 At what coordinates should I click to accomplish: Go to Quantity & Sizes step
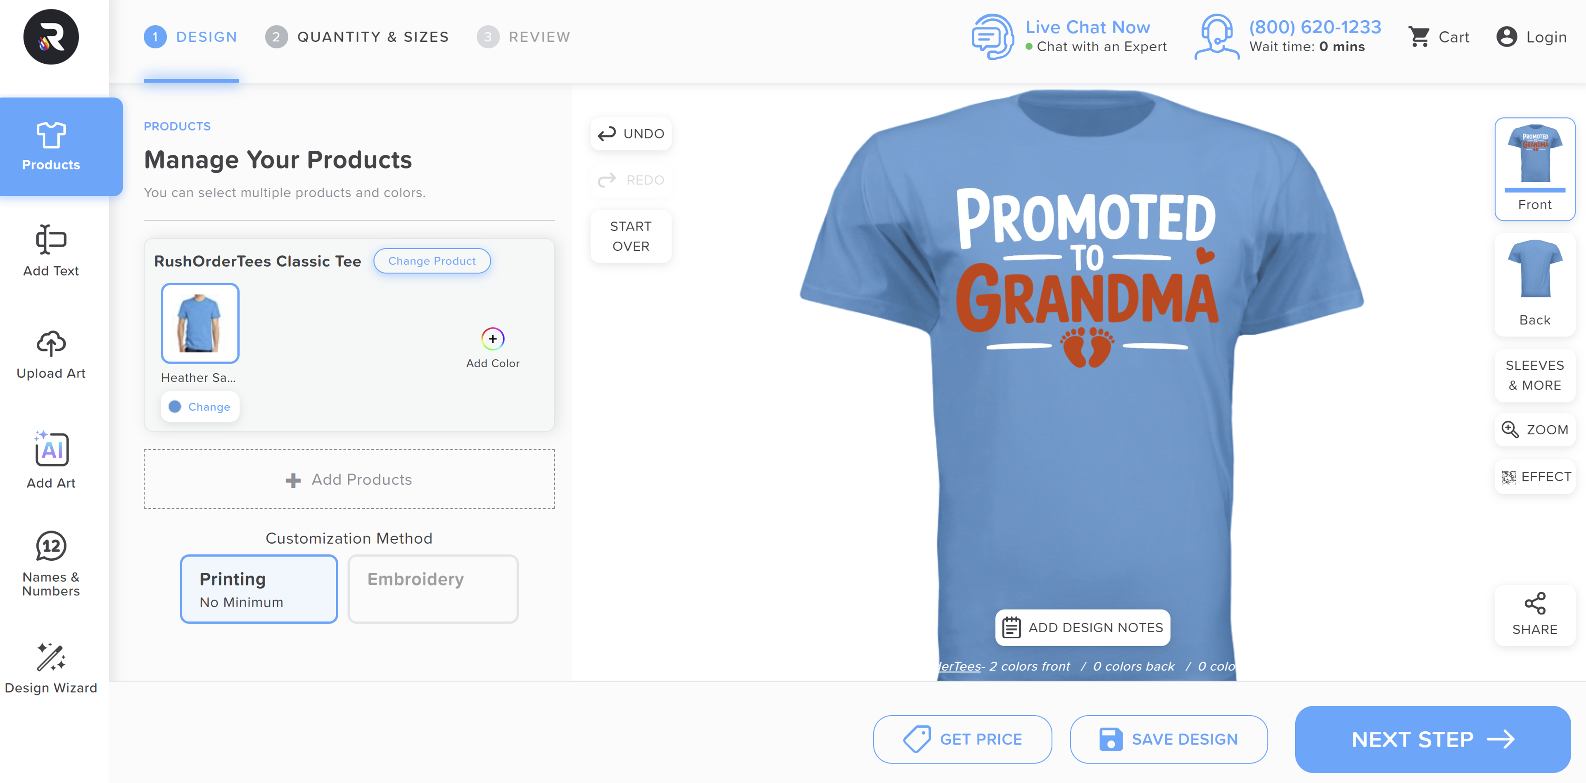[x=357, y=37]
